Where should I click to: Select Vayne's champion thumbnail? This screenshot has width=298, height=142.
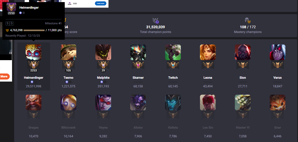[x=103, y=103]
